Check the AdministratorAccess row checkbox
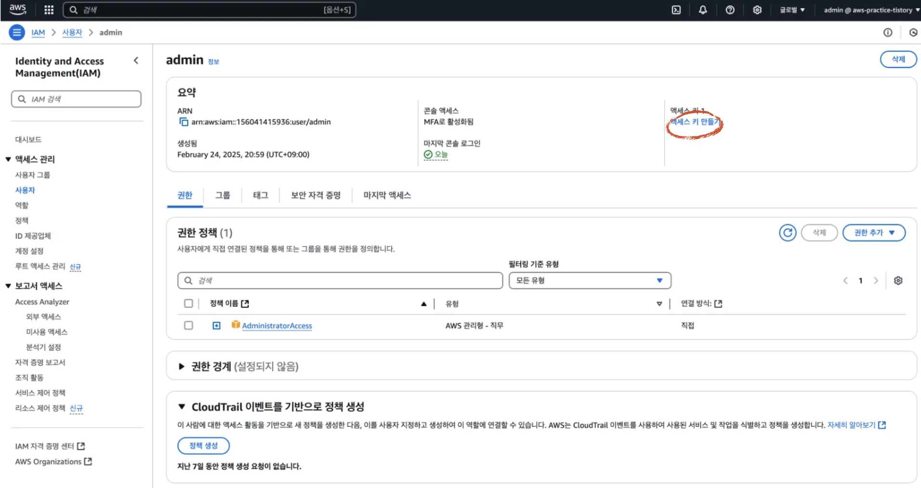 [188, 325]
